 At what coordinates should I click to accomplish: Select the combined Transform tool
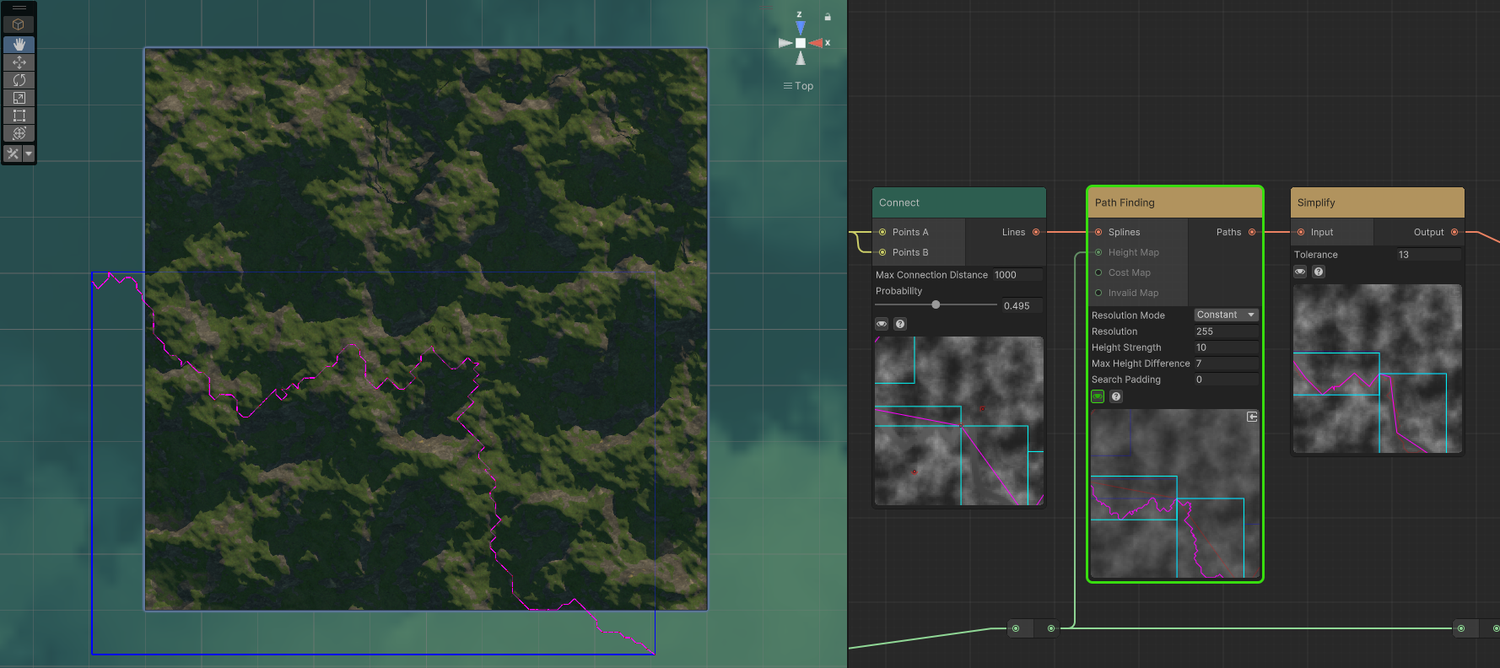(19, 133)
